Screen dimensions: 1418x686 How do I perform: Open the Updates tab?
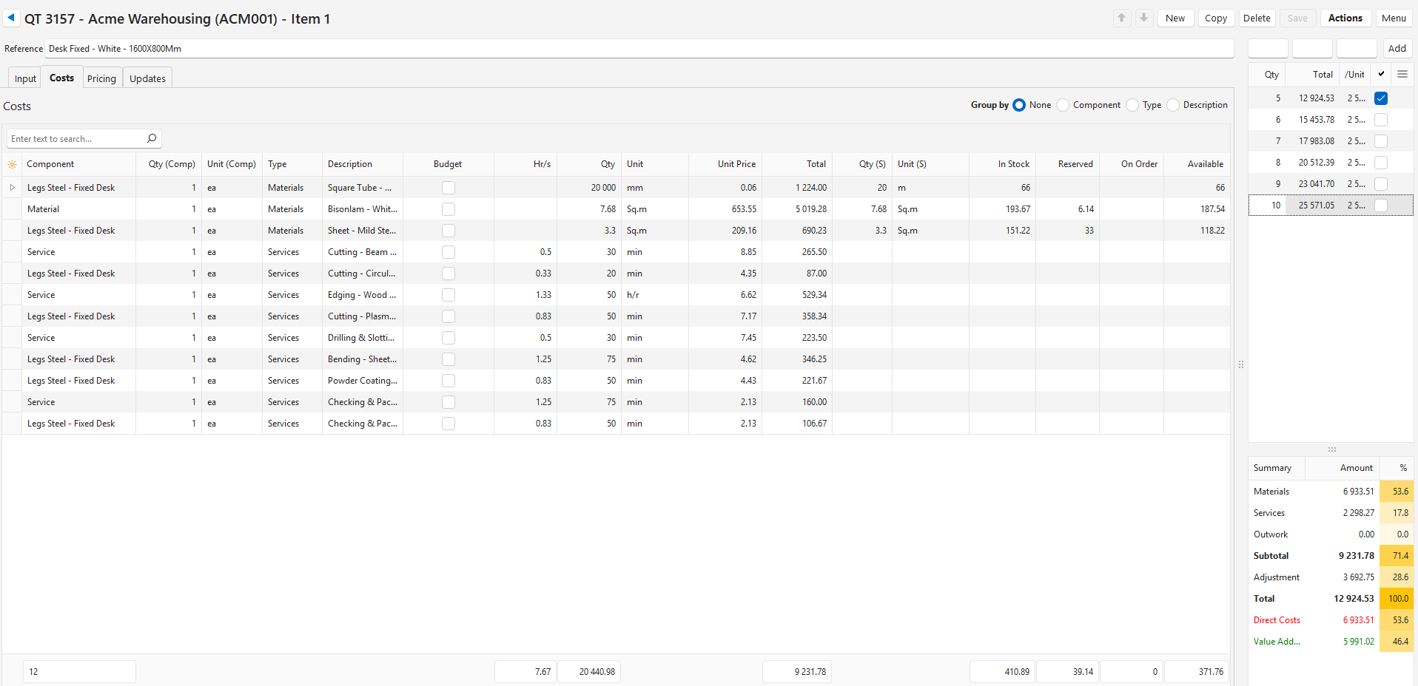pos(147,78)
